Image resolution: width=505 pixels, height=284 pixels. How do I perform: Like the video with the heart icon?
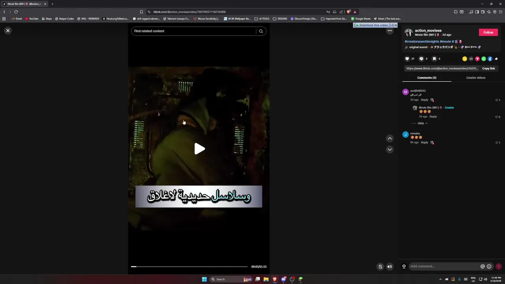coord(407,59)
